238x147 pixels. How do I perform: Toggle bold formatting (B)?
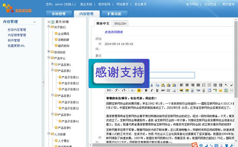146,90
